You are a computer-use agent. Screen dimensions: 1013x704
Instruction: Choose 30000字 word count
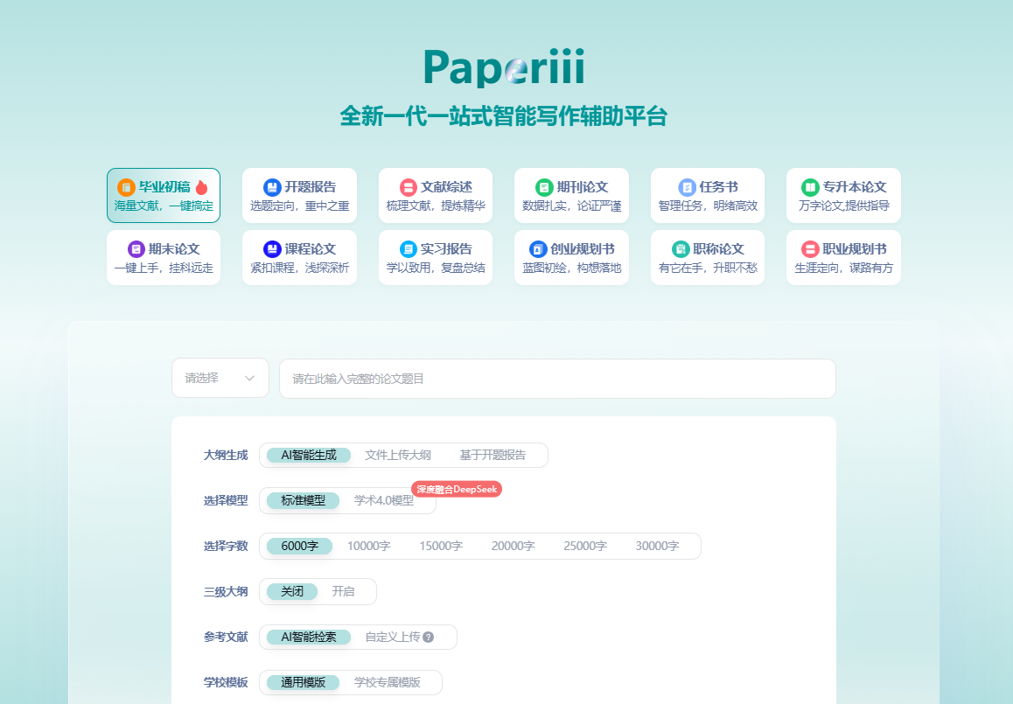pos(657,547)
